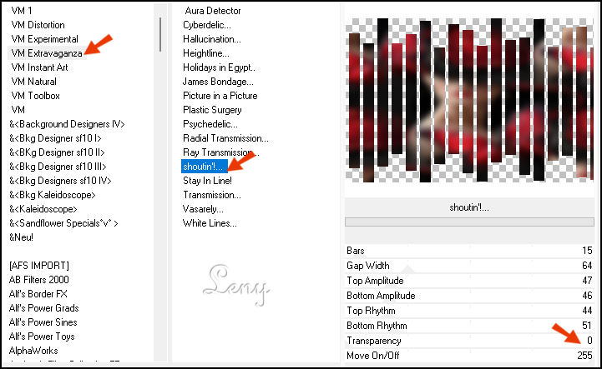Select AlphaWorks category
602x369 pixels.
pyautogui.click(x=33, y=351)
